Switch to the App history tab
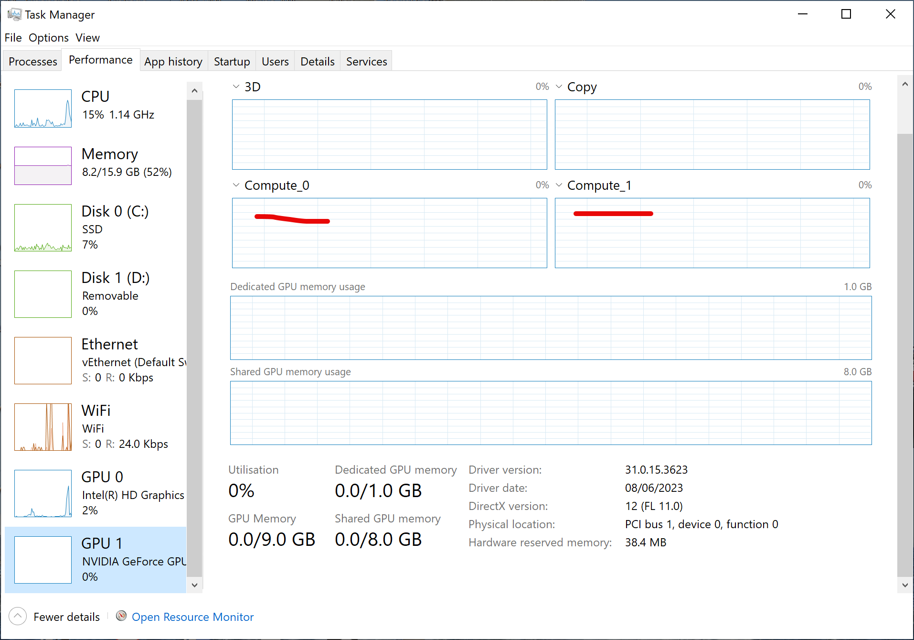The height and width of the screenshot is (640, 914). (173, 61)
